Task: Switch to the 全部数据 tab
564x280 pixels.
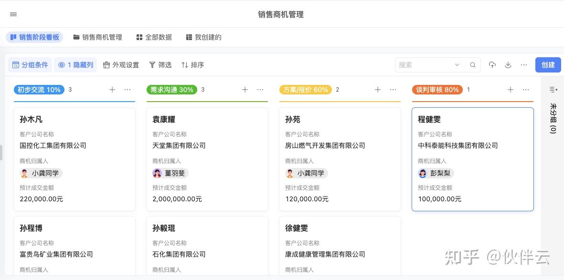Action: click(x=154, y=37)
